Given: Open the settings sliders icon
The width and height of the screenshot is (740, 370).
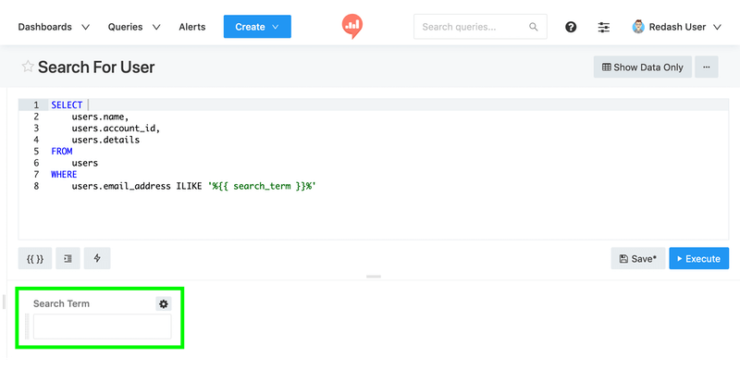Looking at the screenshot, I should [x=604, y=28].
